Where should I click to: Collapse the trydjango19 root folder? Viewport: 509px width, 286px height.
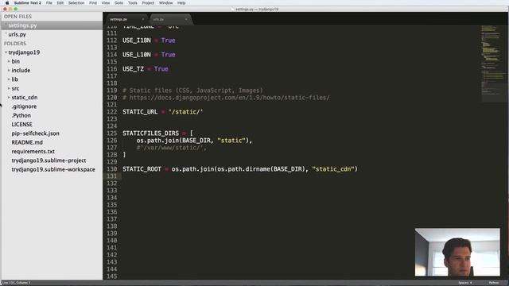pos(6,52)
